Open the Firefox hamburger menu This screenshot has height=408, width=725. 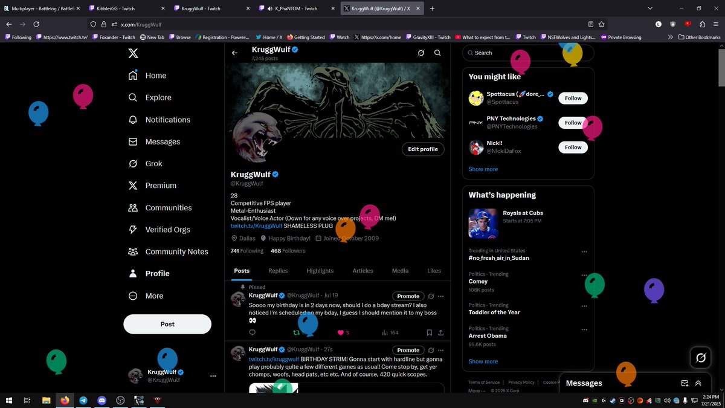(715, 24)
